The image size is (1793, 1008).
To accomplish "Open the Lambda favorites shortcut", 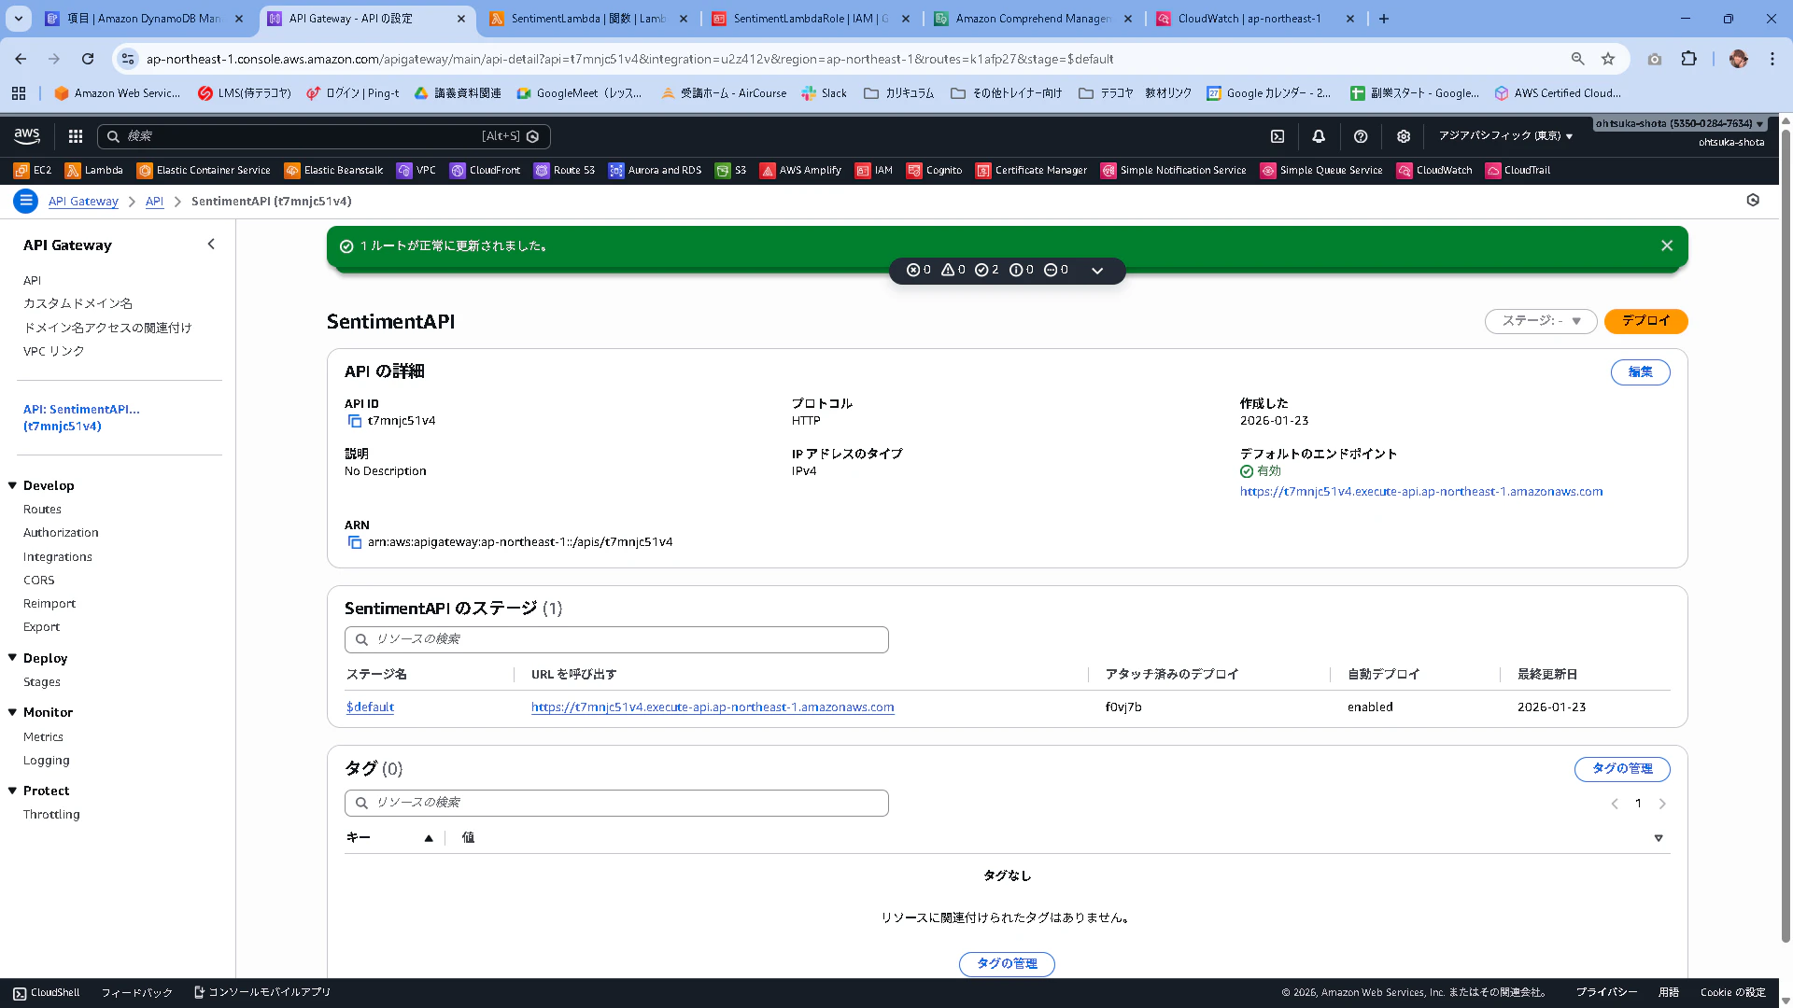I will (x=94, y=171).
